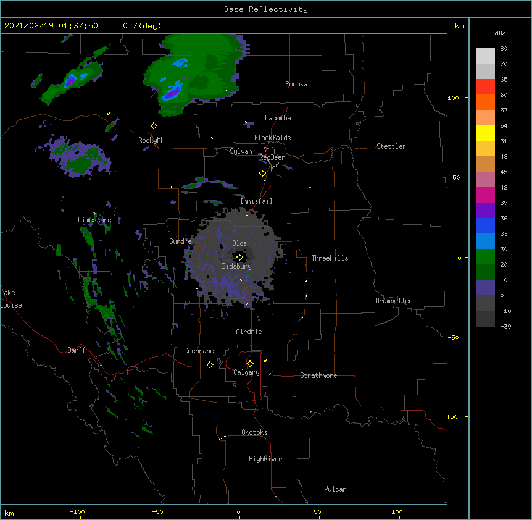Screen dimensions: 532x520
Task: Click the Lake Louise label
Action: coord(11,299)
